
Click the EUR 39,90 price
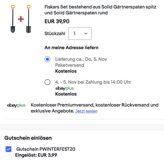click(57, 21)
